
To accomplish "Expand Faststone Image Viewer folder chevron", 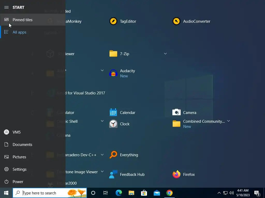I will [x=102, y=171].
